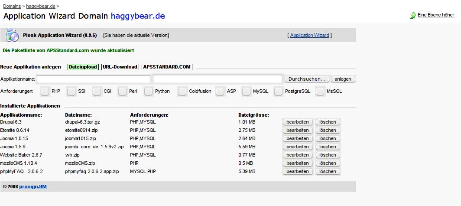461x206 pixels.
Task: Enable the MsSQL requirement checkbox
Action: (x=320, y=91)
